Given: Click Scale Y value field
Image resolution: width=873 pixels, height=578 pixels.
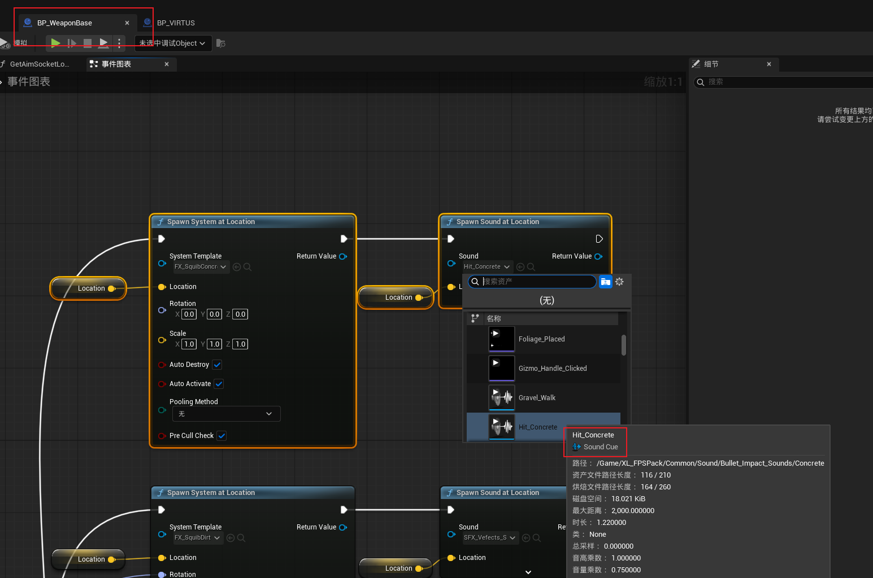Looking at the screenshot, I should coord(215,344).
